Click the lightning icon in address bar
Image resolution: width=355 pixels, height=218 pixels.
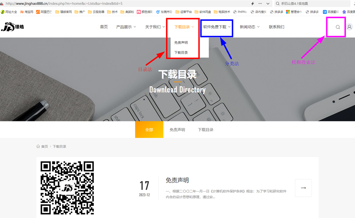coord(253,4)
